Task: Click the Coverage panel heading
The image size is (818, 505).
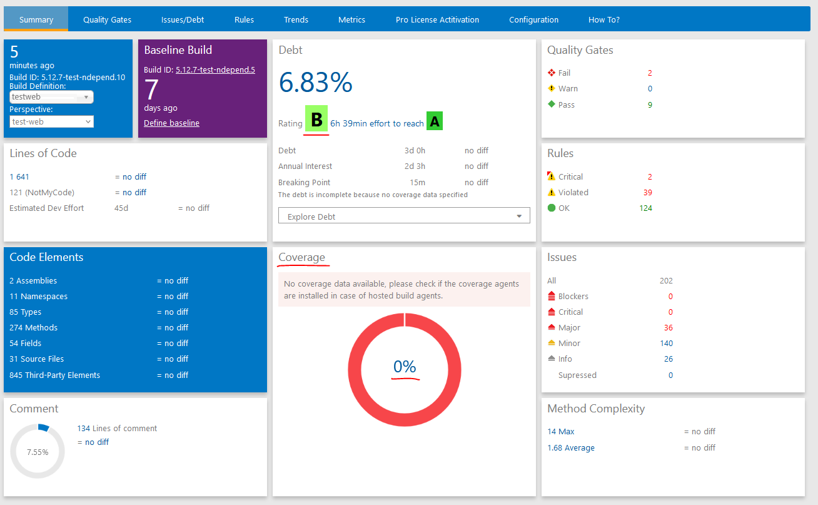Action: point(301,257)
